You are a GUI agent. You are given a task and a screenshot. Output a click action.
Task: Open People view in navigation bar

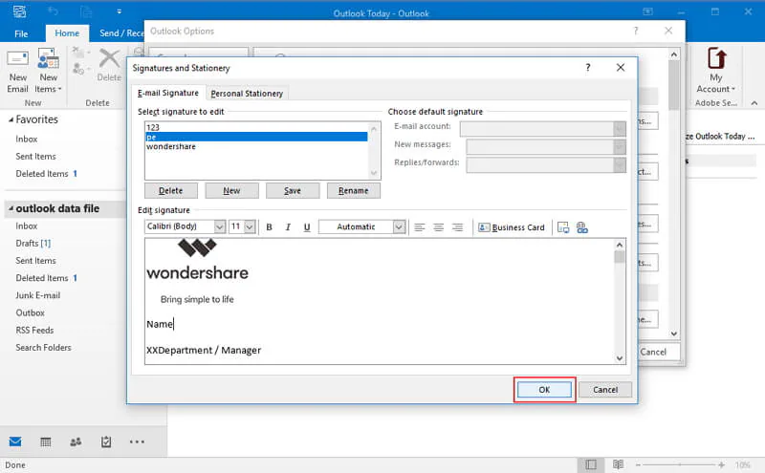(x=76, y=441)
